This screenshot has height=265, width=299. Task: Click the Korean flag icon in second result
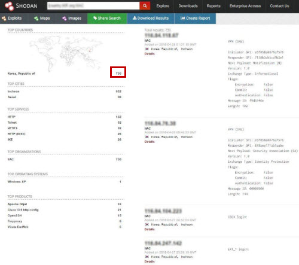[147, 137]
